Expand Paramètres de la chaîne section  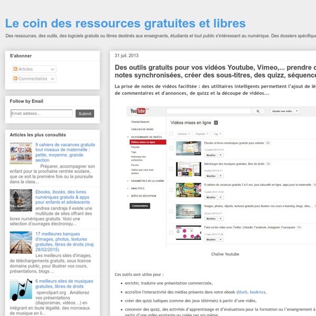pyautogui.click(x=147, y=181)
